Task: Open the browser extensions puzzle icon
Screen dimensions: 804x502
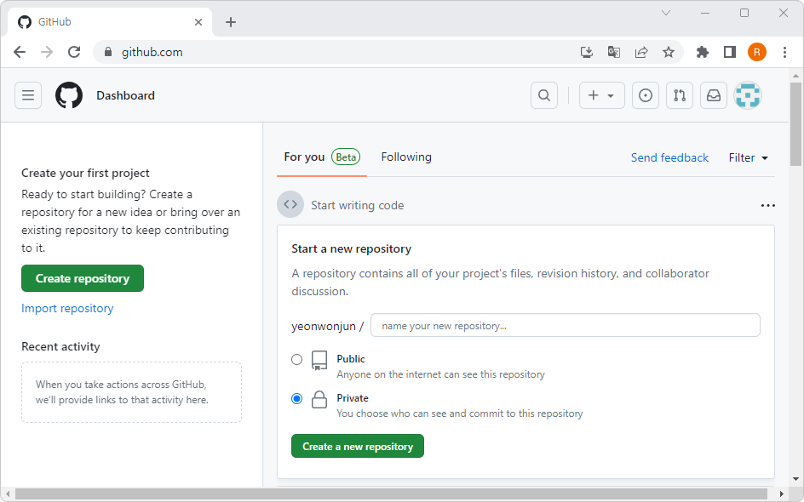Action: click(703, 52)
